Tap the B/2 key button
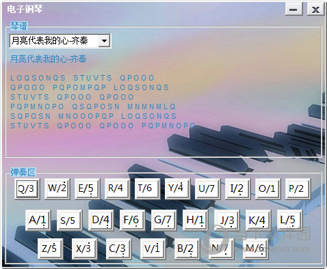This screenshot has width=327, height=269. click(187, 249)
